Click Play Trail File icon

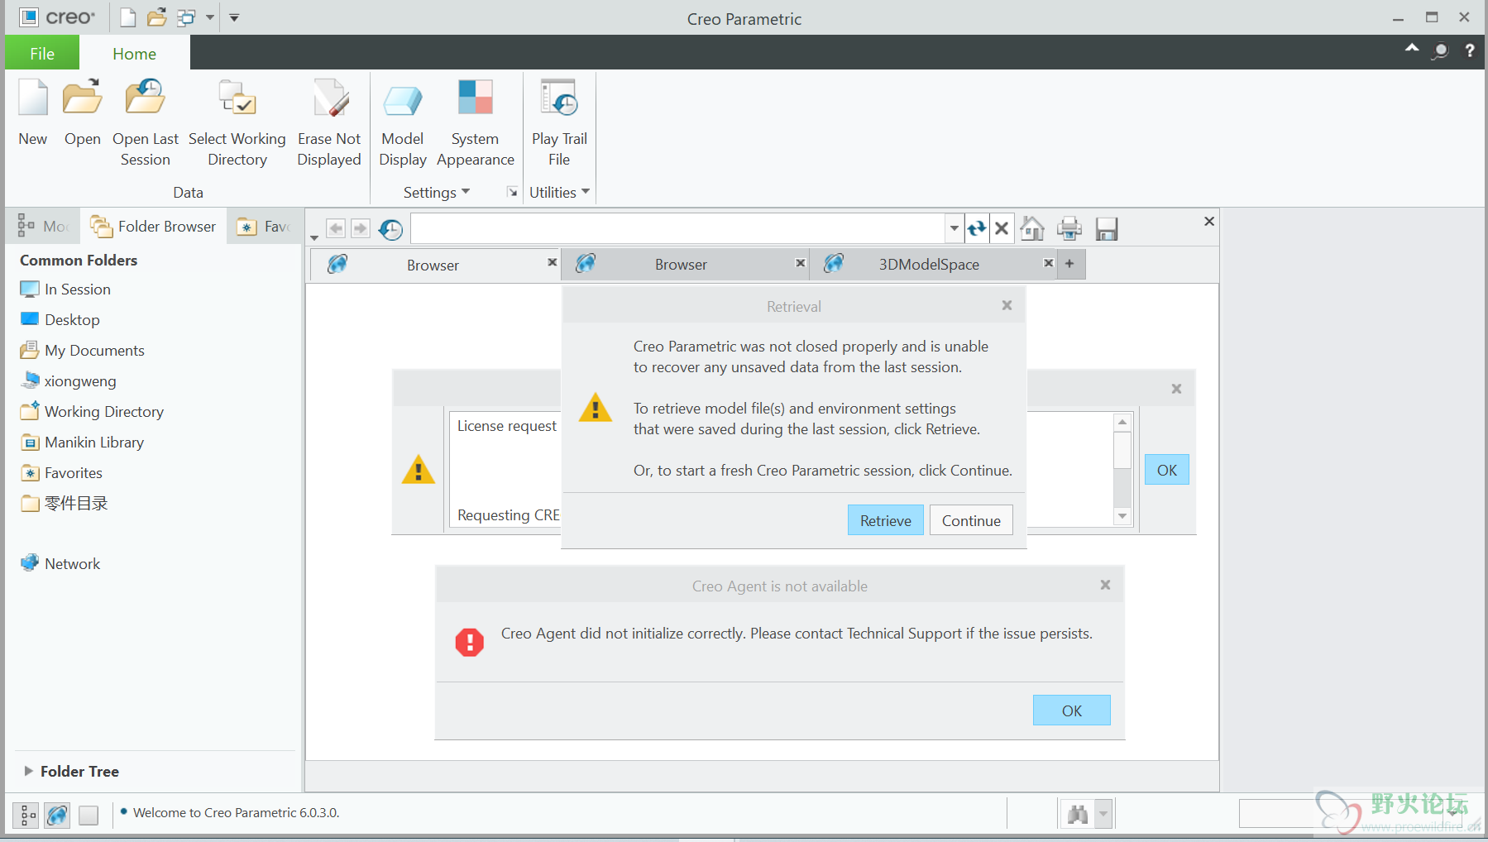tap(559, 98)
